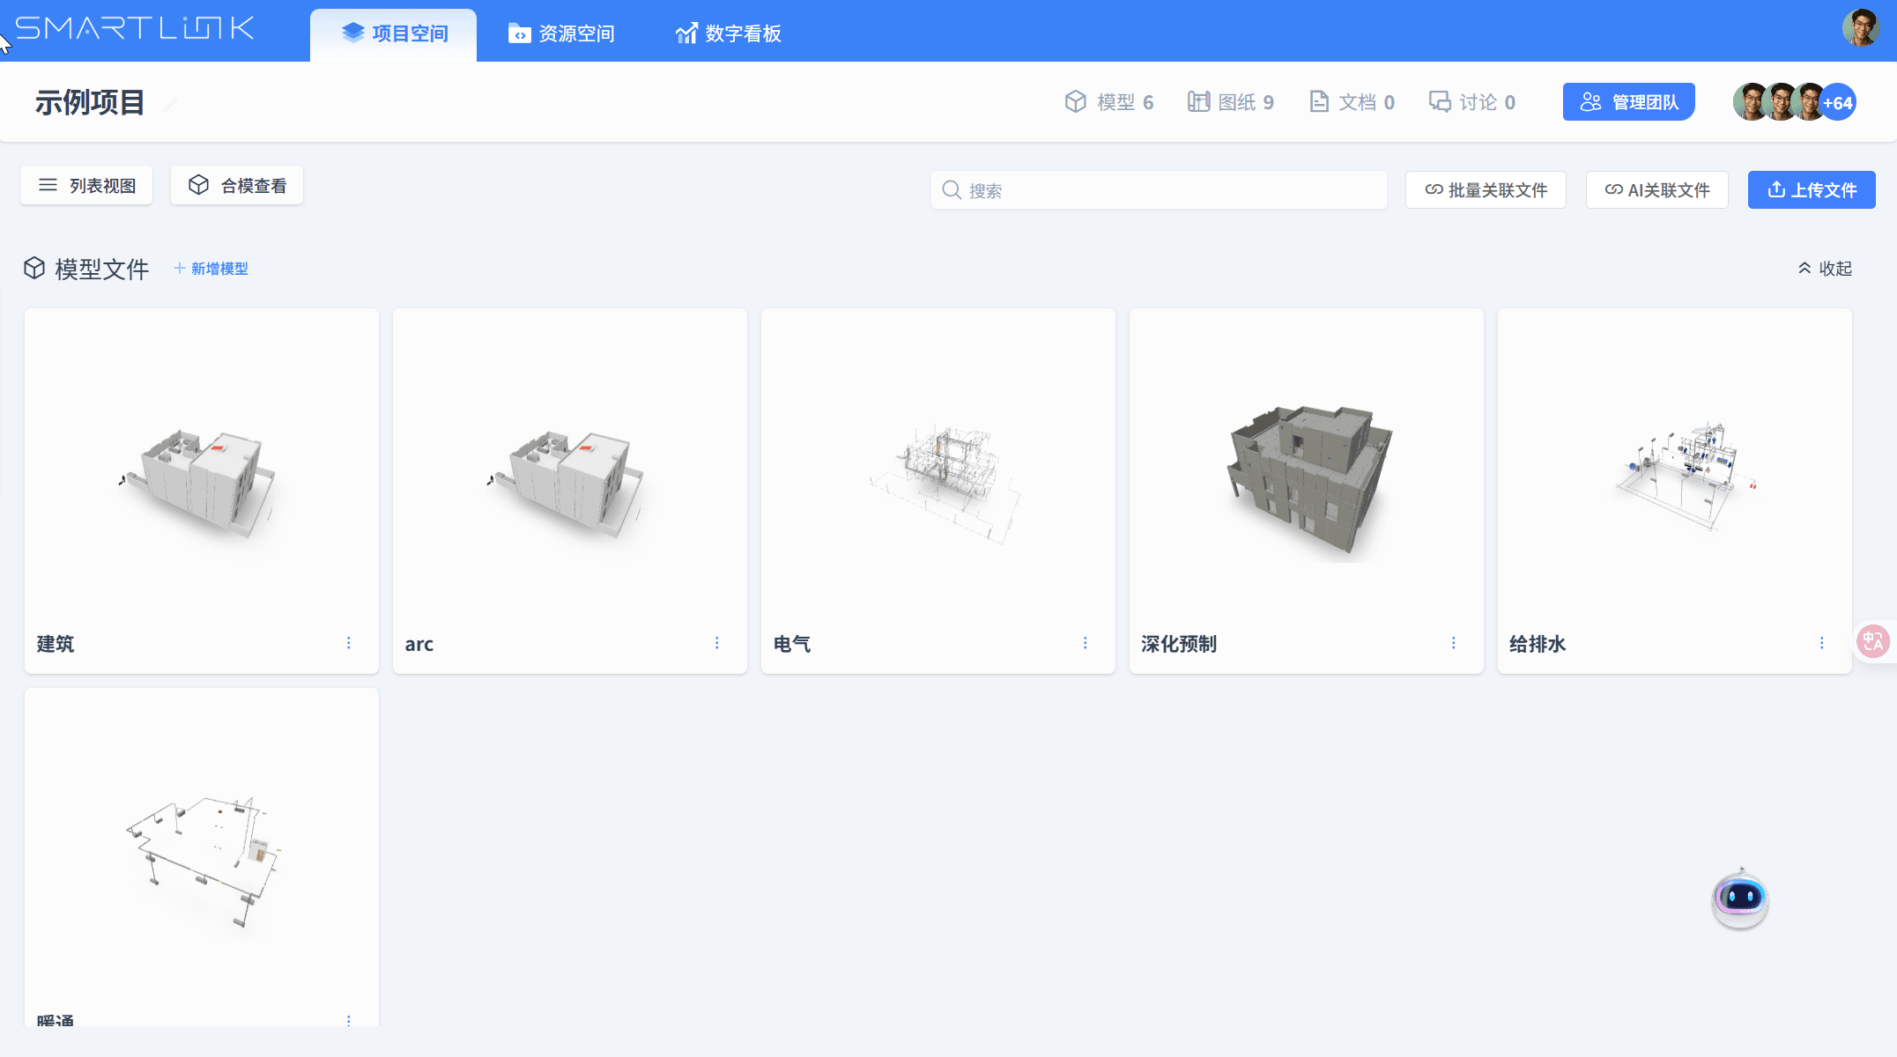Image resolution: width=1897 pixels, height=1057 pixels.
Task: Click the 讨论 discussion icon
Action: click(1440, 101)
